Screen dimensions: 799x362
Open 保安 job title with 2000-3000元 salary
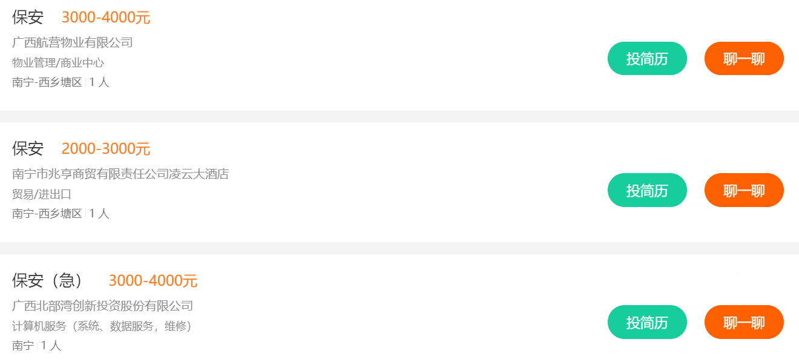click(28, 148)
